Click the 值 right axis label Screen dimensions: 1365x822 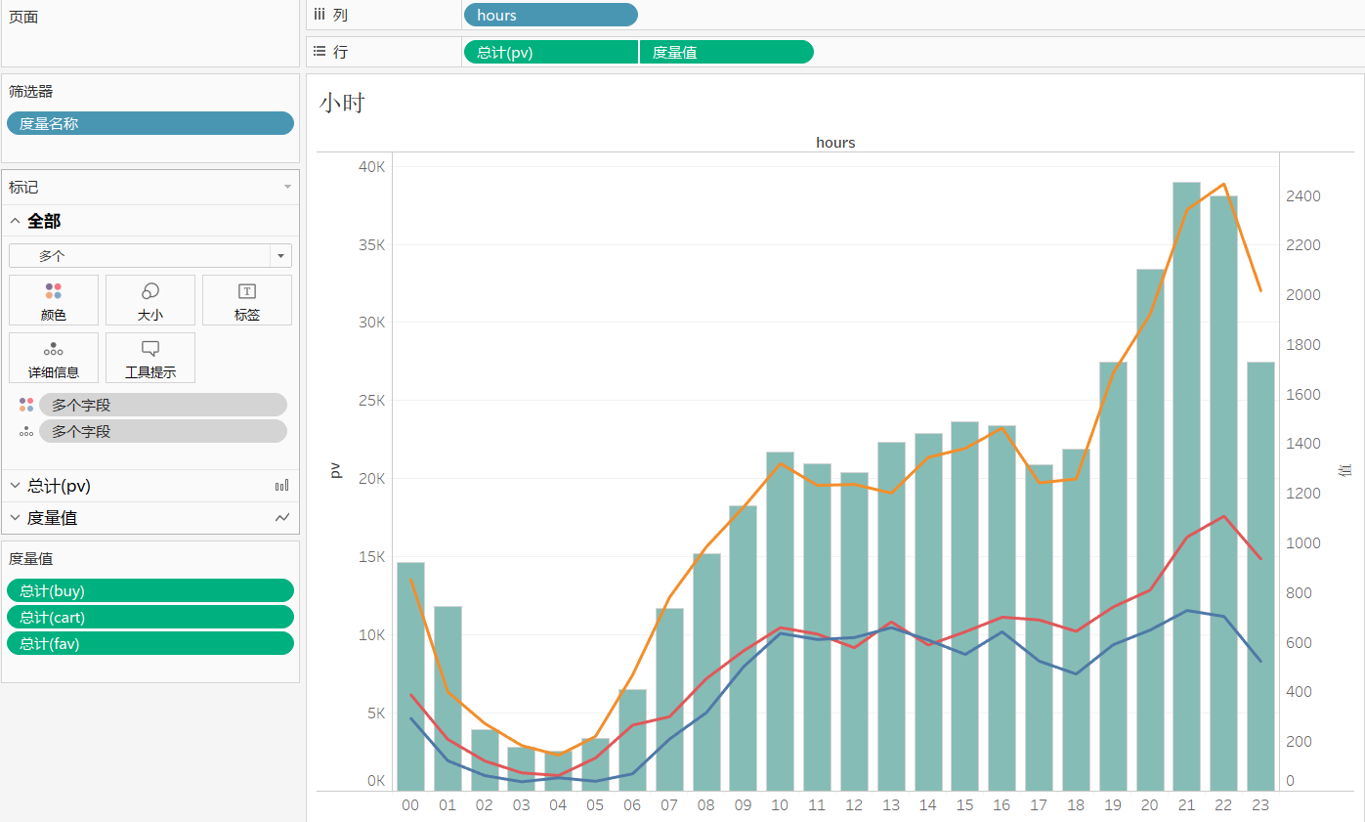[x=1346, y=471]
